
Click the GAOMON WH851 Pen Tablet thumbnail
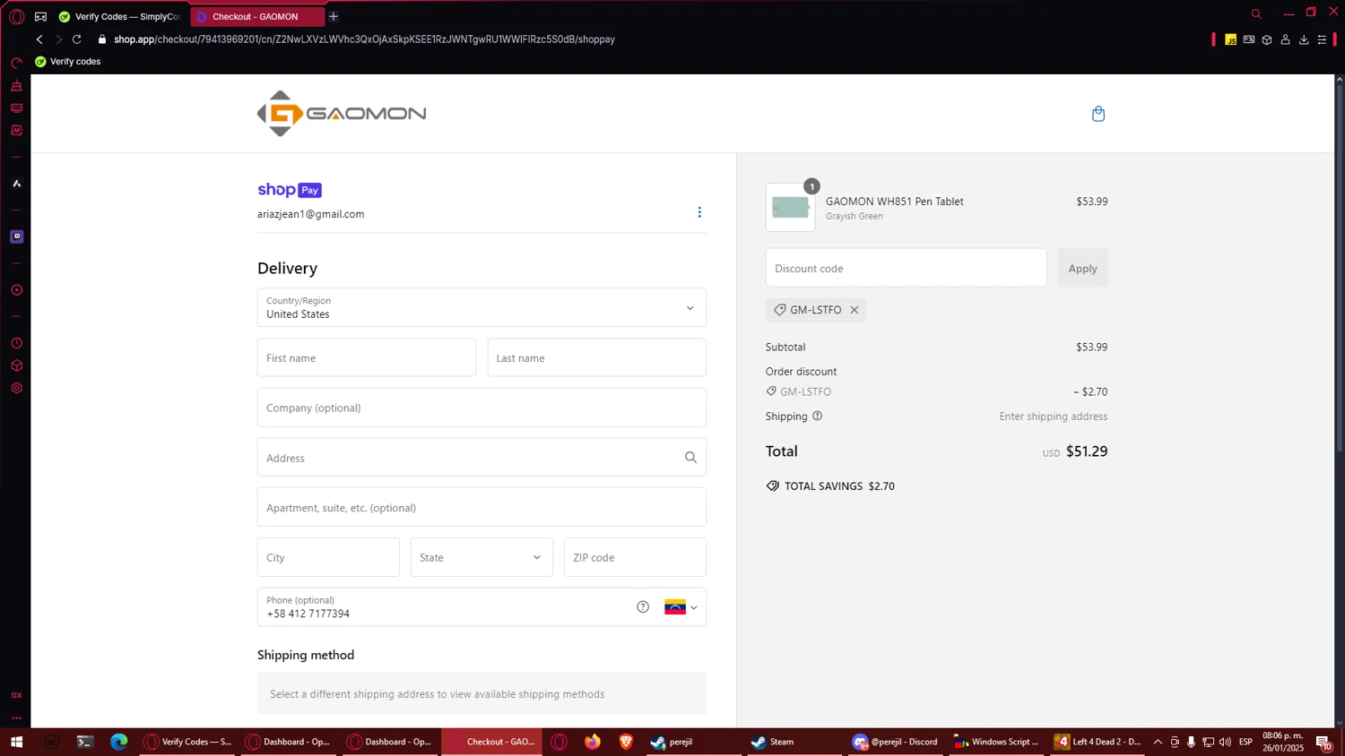coord(790,208)
